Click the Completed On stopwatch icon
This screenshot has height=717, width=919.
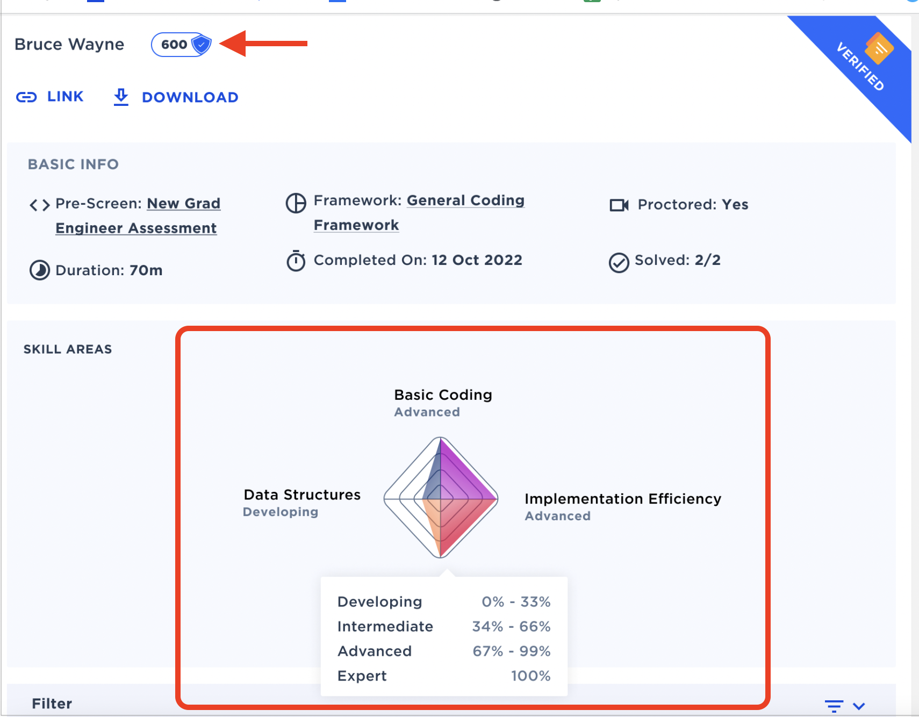296,261
